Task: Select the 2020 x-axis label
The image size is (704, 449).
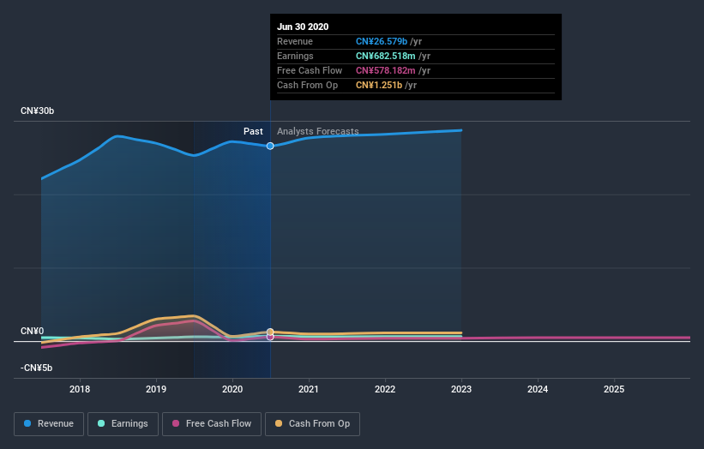Action: pyautogui.click(x=232, y=389)
